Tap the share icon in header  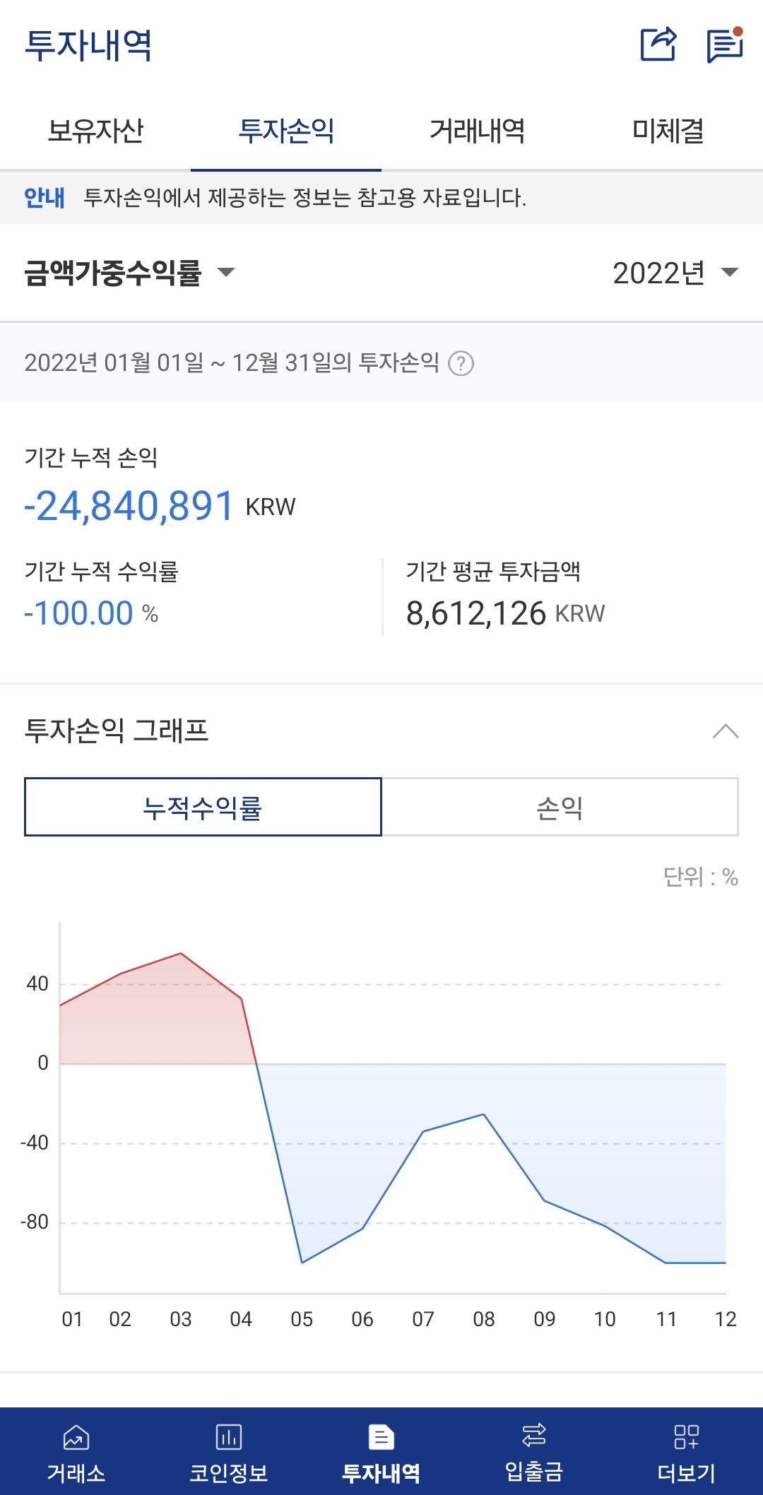click(x=658, y=45)
